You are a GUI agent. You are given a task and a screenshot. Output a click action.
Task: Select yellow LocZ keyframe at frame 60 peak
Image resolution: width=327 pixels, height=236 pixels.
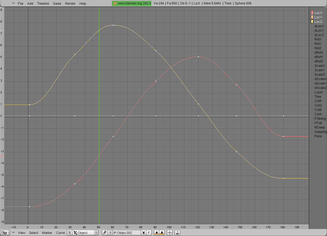pos(113,25)
